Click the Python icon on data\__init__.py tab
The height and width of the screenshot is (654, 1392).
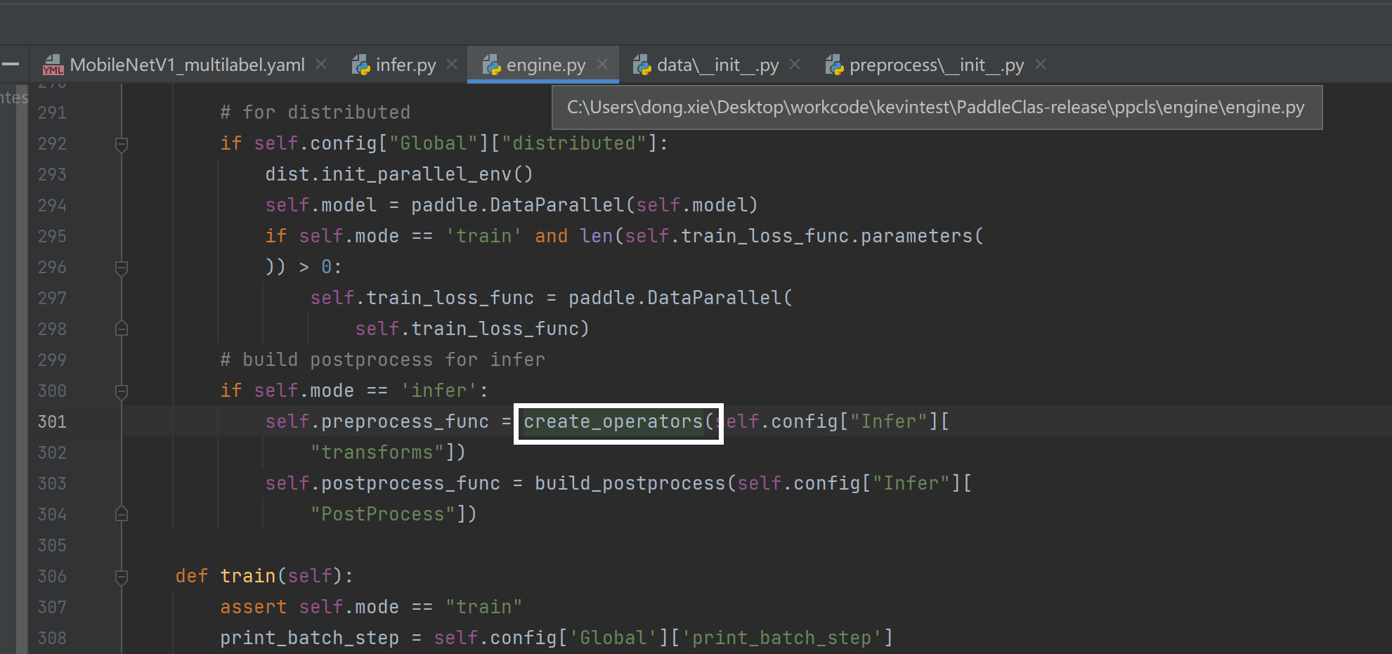(642, 65)
